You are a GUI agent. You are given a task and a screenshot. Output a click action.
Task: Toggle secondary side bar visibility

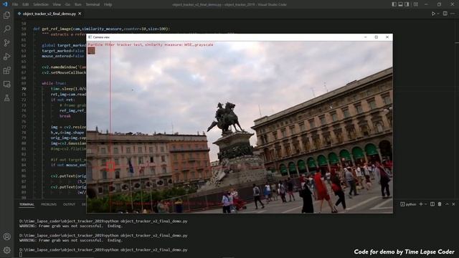coord(407,4)
